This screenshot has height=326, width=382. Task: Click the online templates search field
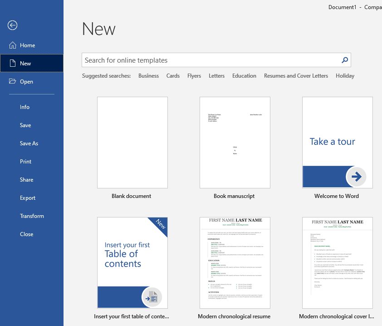[x=204, y=59]
